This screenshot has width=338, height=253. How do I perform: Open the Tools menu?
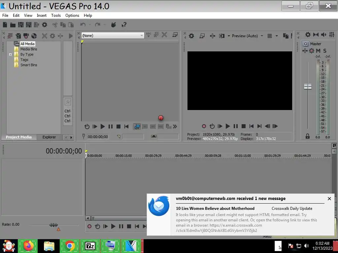tap(56, 15)
